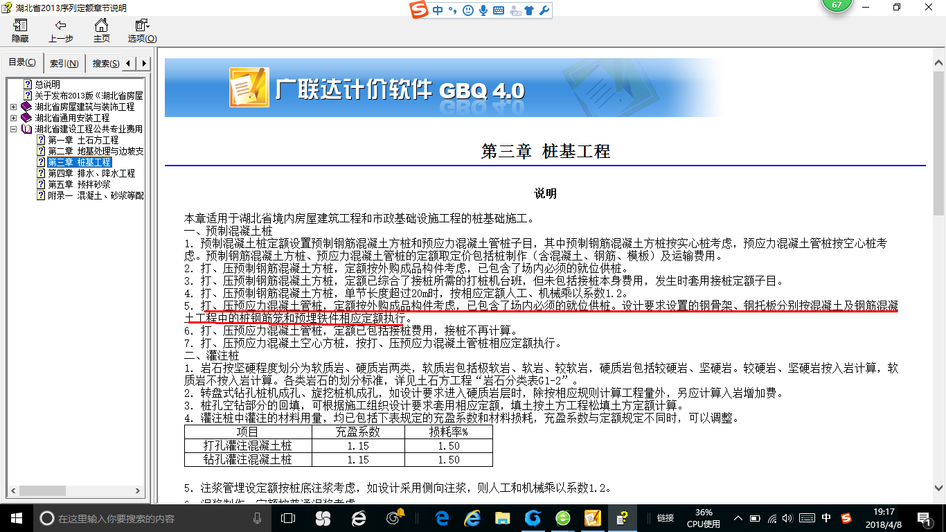Open the Action Center notifications icon
Viewport: 946px width, 532px height.
(924, 517)
